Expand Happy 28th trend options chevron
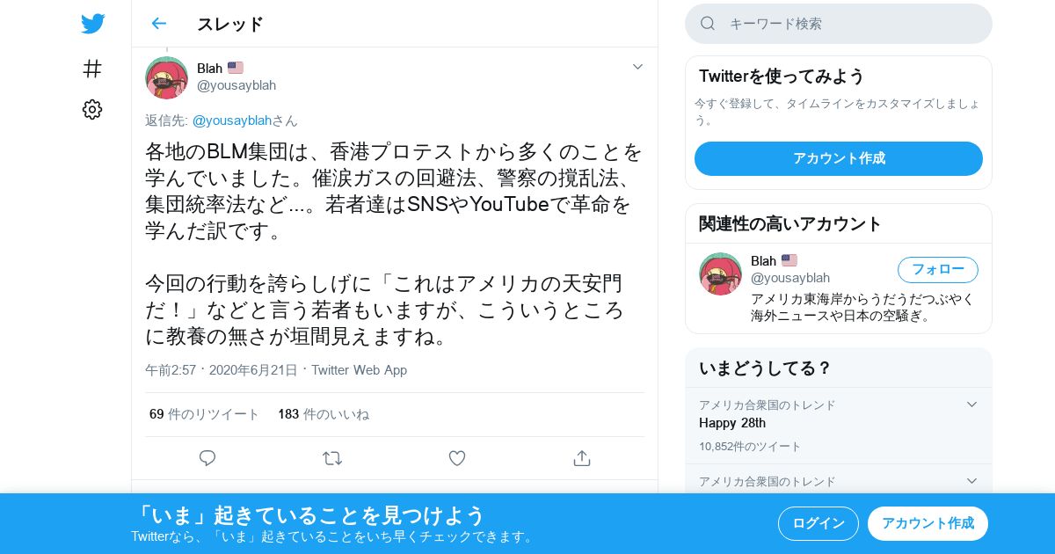The width and height of the screenshot is (1055, 554). click(x=971, y=405)
